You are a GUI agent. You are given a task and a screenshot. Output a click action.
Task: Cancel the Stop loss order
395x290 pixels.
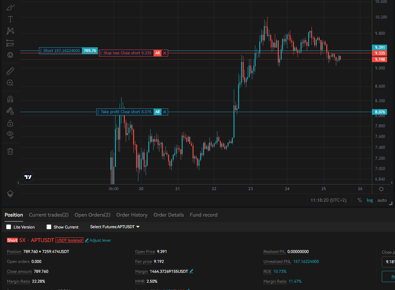pos(164,53)
